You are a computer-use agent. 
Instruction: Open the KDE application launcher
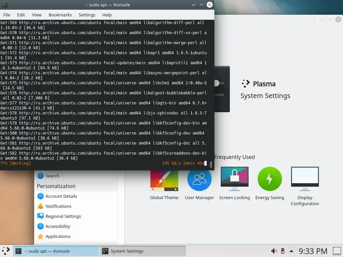[6, 251]
